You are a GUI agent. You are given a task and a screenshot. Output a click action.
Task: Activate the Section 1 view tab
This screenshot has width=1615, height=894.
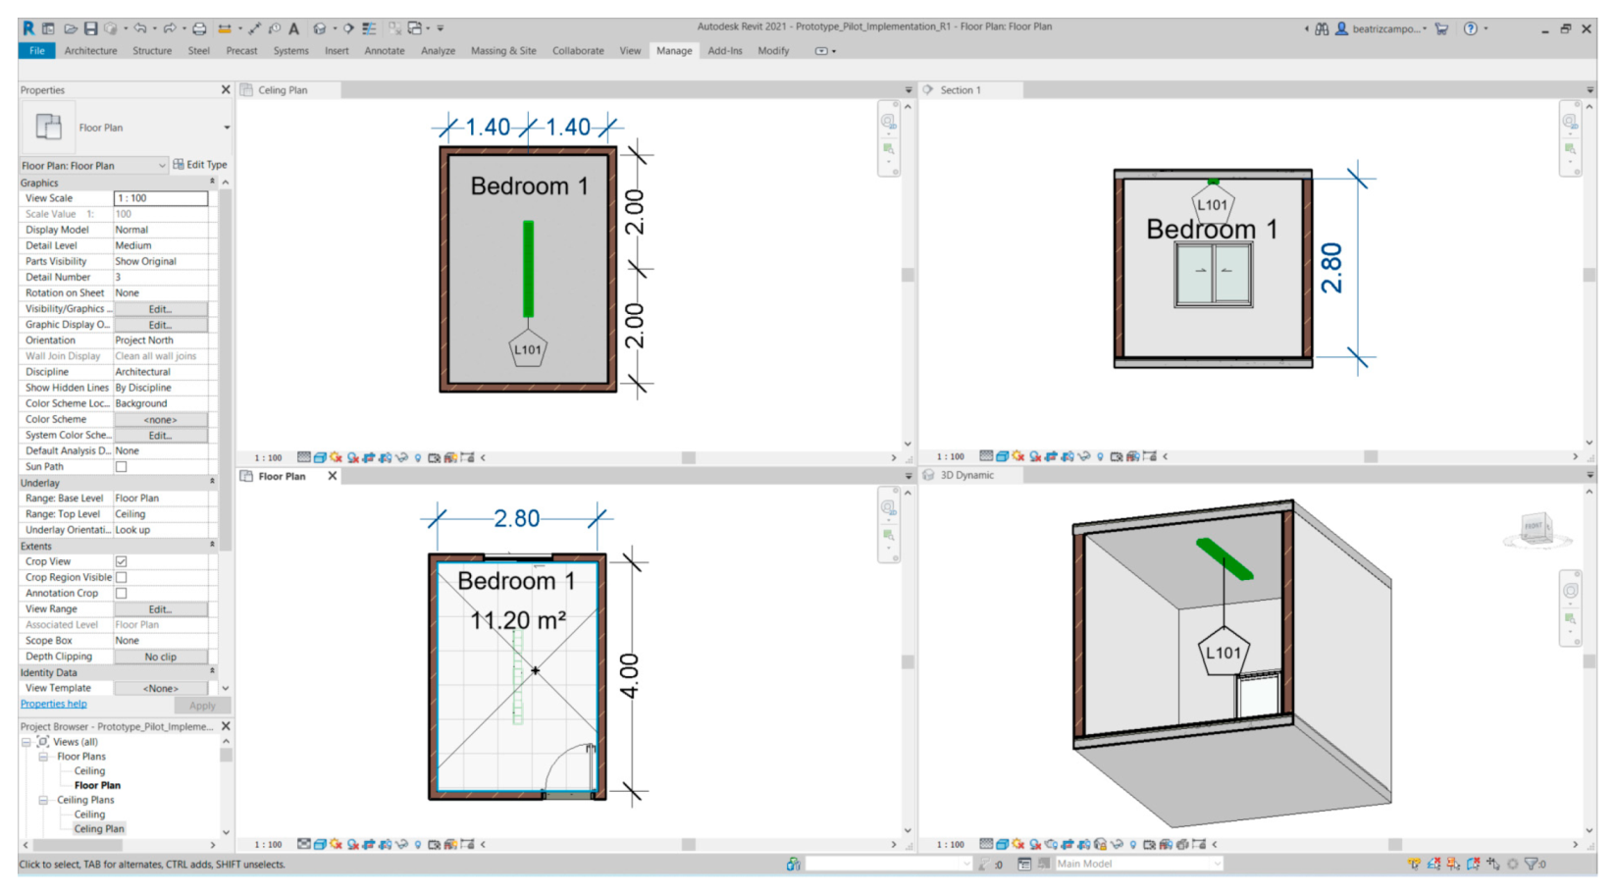click(960, 90)
